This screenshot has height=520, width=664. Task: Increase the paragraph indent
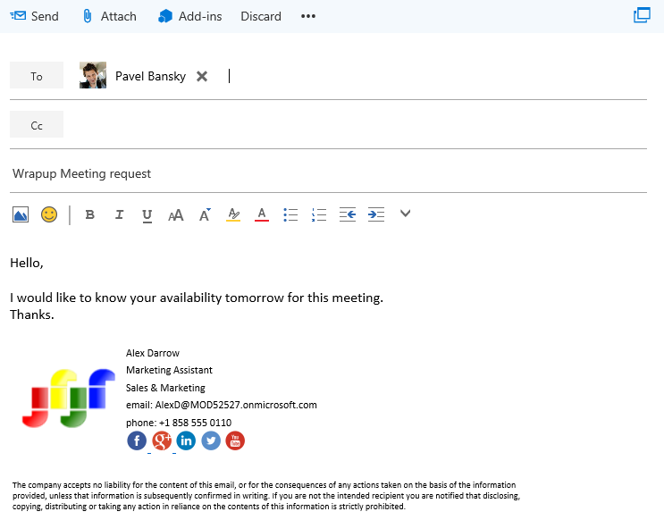[x=376, y=214]
